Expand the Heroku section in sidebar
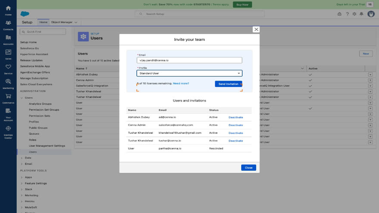Viewport: 379px width, 213px height. tap(22, 201)
